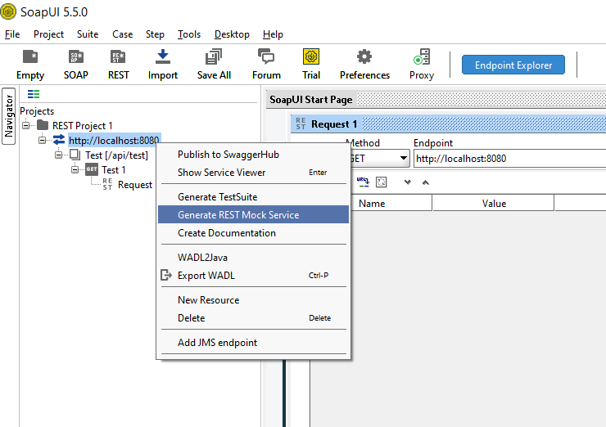Click the Empty project toolbar icon
The image size is (606, 427).
click(x=30, y=64)
